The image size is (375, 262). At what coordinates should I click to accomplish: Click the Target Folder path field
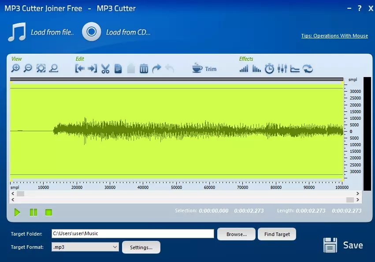pyautogui.click(x=133, y=233)
